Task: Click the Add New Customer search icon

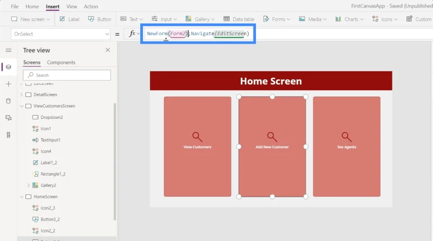Action: (x=272, y=137)
